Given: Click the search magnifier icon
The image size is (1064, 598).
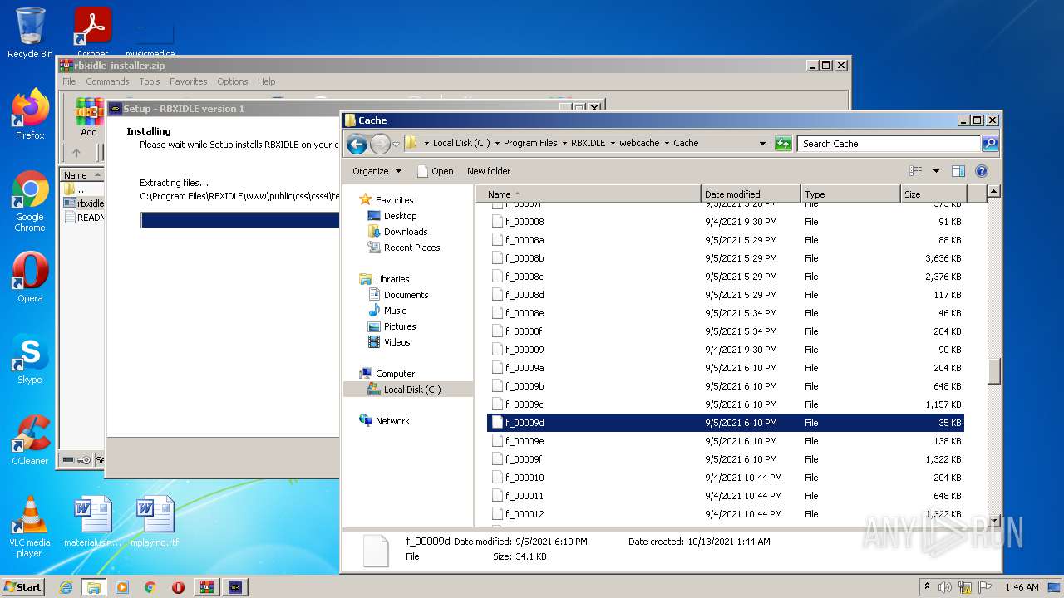Looking at the screenshot, I should tap(989, 144).
